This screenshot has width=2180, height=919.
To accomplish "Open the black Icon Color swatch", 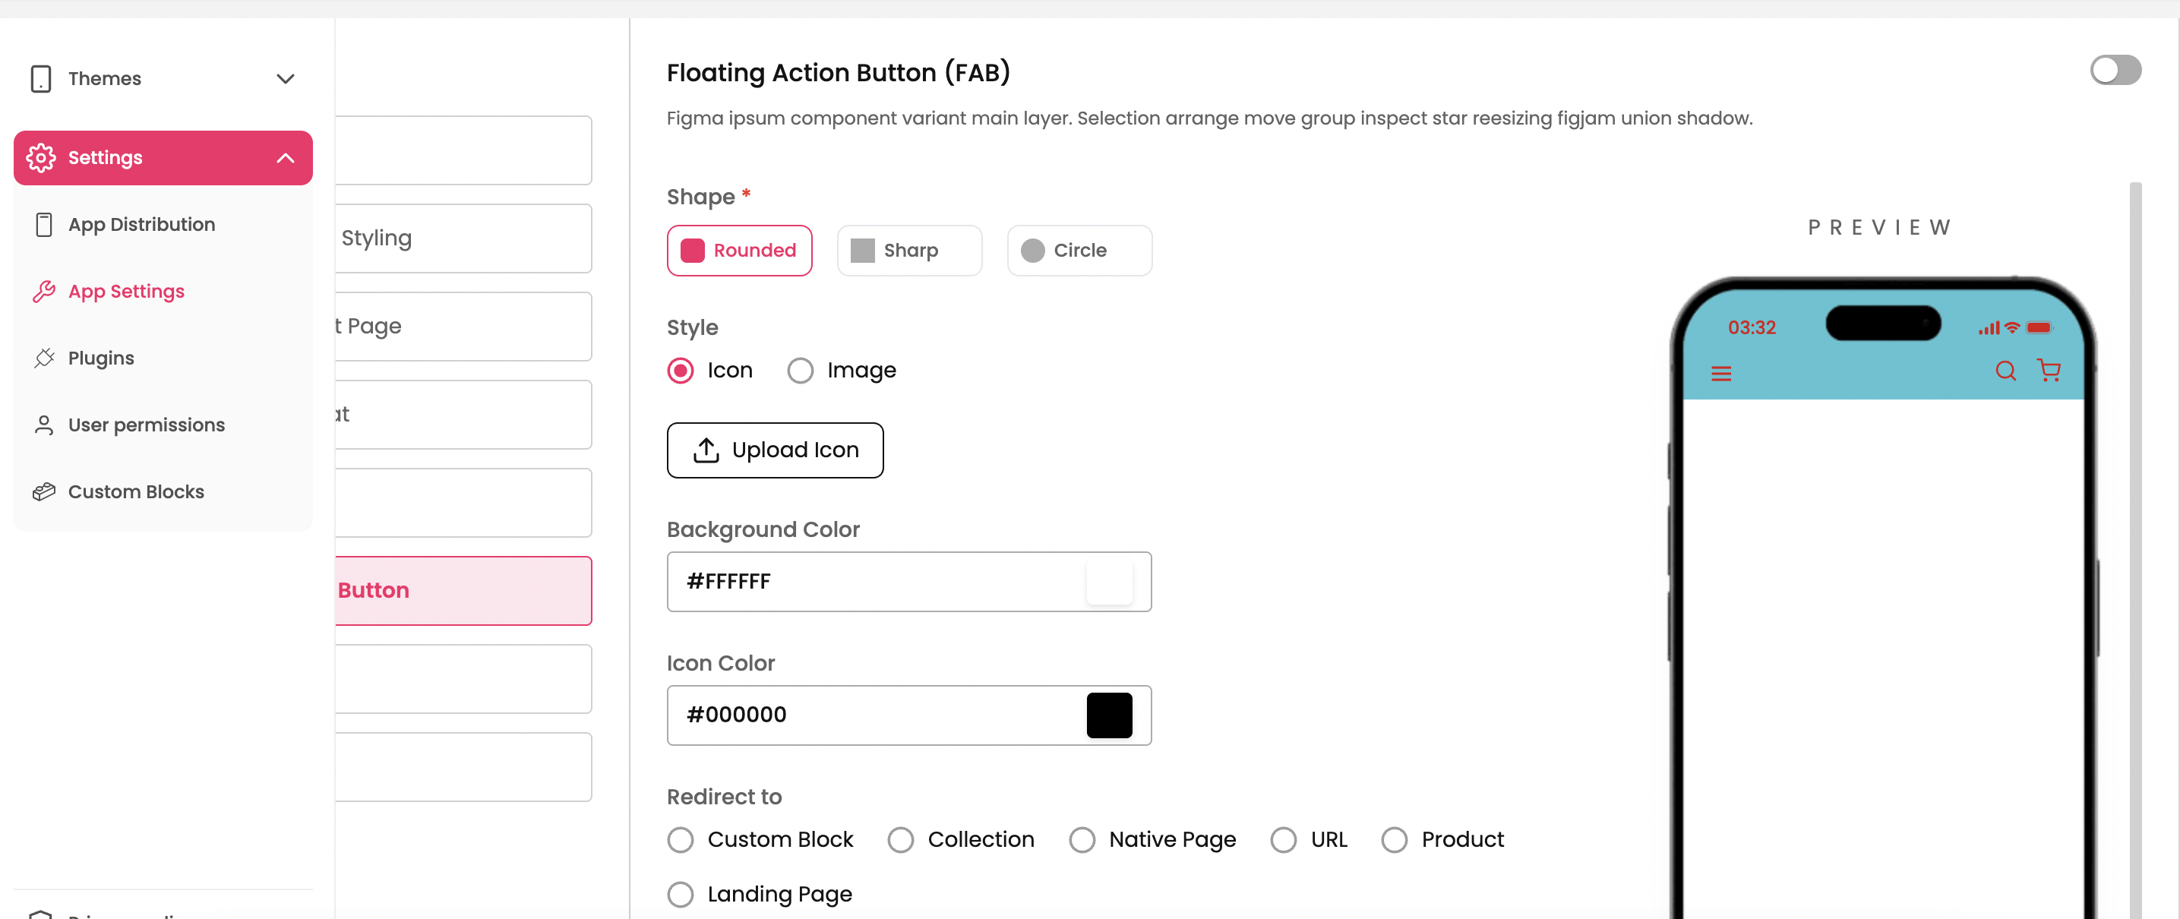I will 1109,715.
